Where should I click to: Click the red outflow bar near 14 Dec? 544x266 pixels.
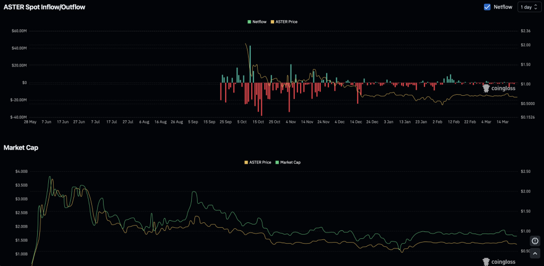pyautogui.click(x=358, y=93)
